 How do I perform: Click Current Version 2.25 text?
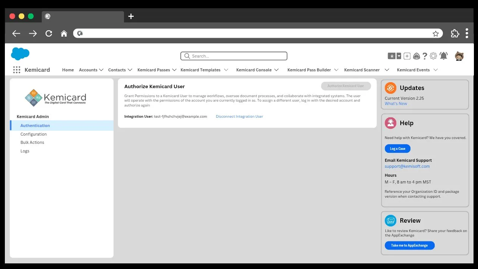pos(404,98)
